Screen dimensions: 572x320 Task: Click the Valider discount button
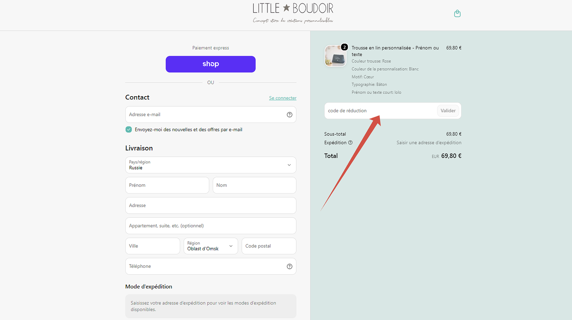coord(448,111)
